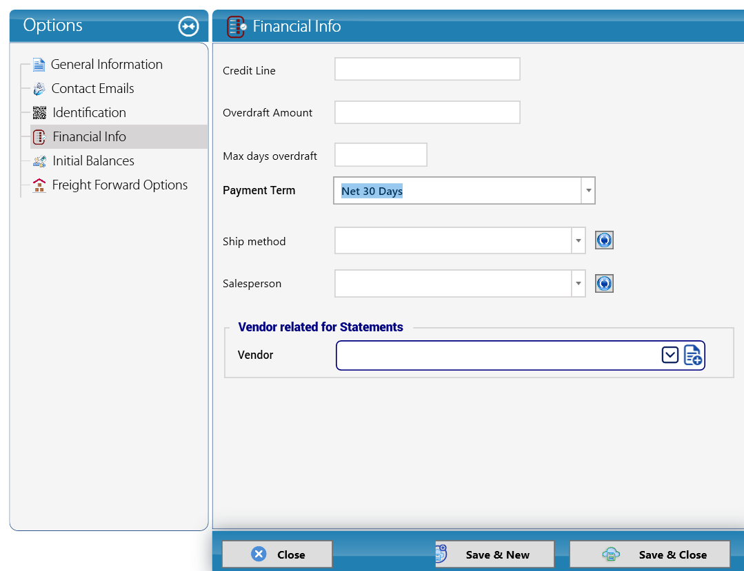Click the Save & Close cloud icon

click(x=611, y=554)
